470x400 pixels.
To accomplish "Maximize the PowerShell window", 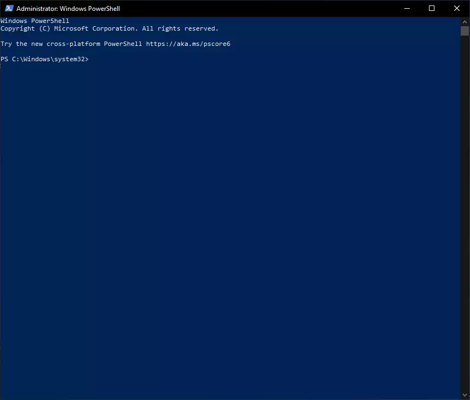I will (x=432, y=8).
